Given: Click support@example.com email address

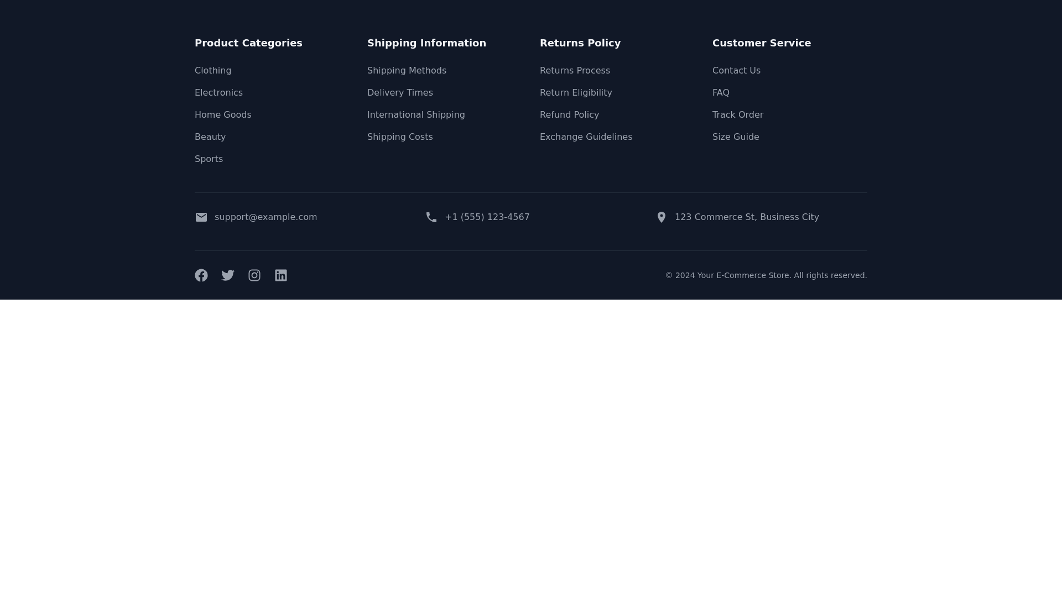Looking at the screenshot, I should [x=265, y=217].
